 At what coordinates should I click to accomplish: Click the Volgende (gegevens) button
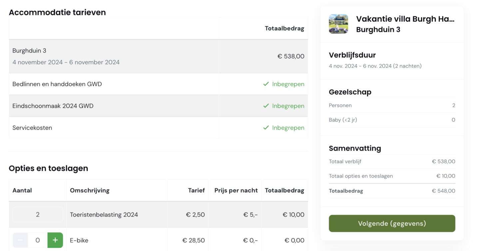(x=392, y=223)
